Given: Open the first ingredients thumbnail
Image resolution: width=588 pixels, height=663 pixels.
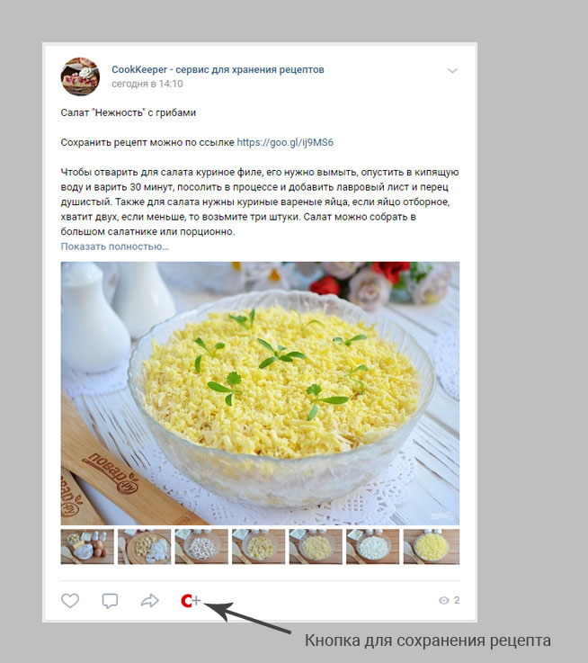Looking at the screenshot, I should point(87,547).
